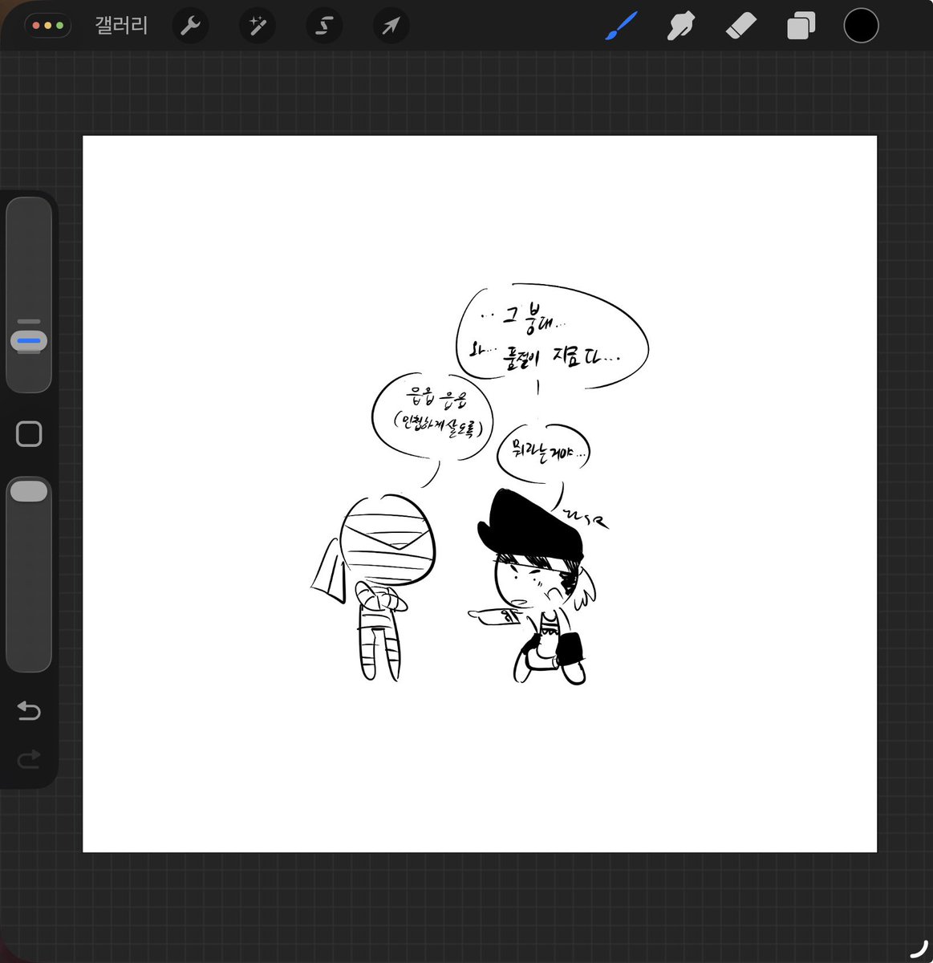Click the brush opacity slider handle
933x963 pixels.
tap(29, 491)
